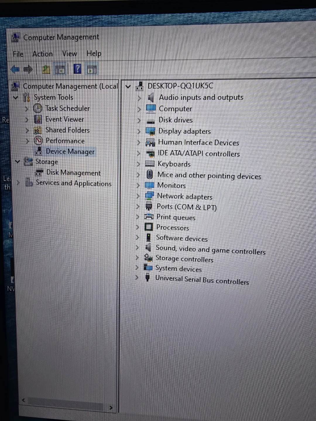Click the Forward arrow toolbar icon

[28, 69]
